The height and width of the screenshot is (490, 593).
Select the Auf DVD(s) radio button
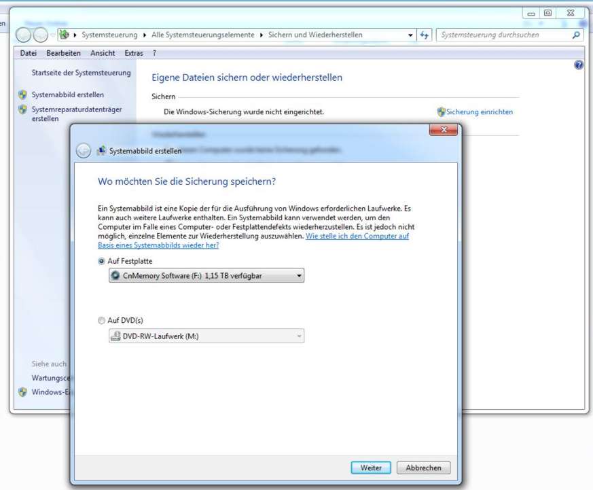[101, 321]
